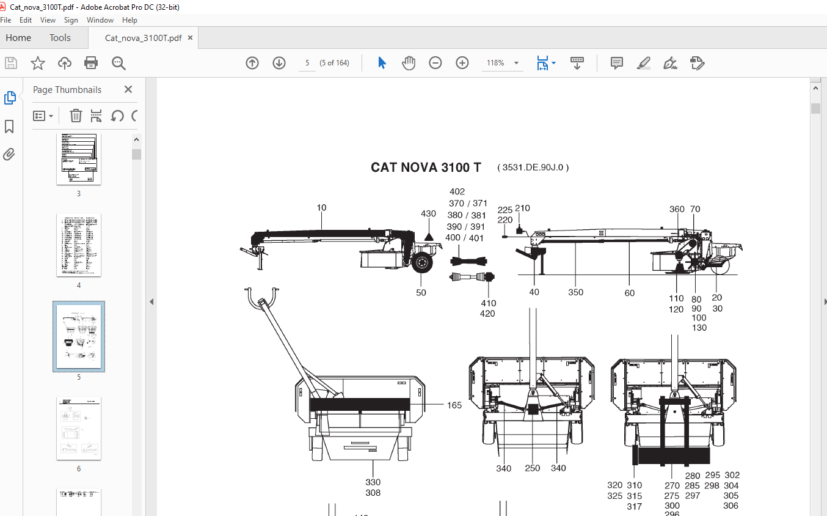
Task: Click the insert pages thumbnails icon
Action: point(96,116)
